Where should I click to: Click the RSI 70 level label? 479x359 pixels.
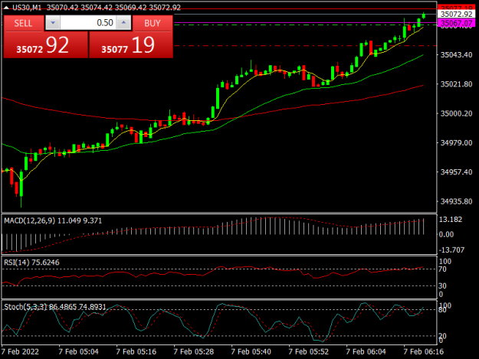tap(443, 269)
